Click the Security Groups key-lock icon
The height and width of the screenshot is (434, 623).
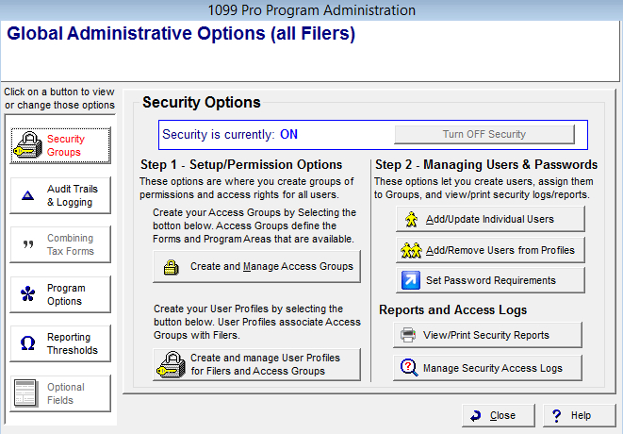point(28,146)
